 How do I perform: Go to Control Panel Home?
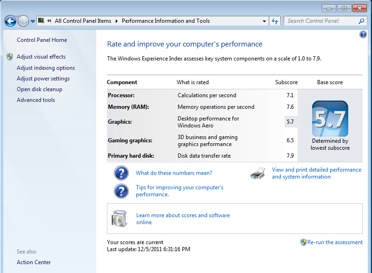pyautogui.click(x=42, y=40)
